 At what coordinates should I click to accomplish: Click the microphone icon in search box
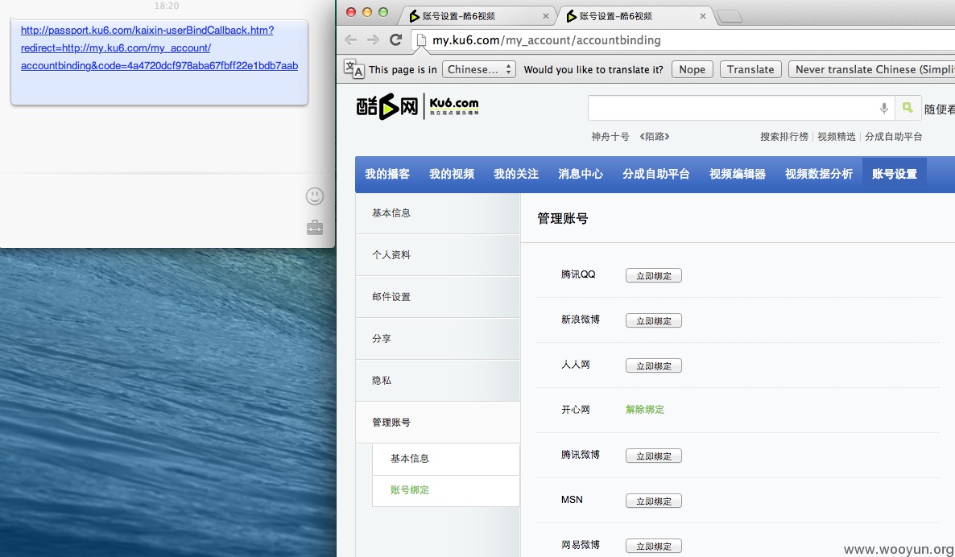coord(884,108)
